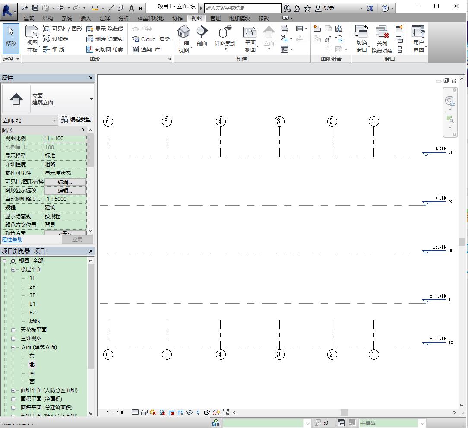Toggle shadows on view control bar
Screen dimensions: 468x428
point(162,412)
